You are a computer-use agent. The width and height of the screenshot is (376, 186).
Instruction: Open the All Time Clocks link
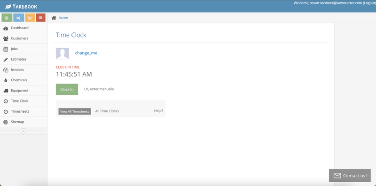tap(107, 111)
